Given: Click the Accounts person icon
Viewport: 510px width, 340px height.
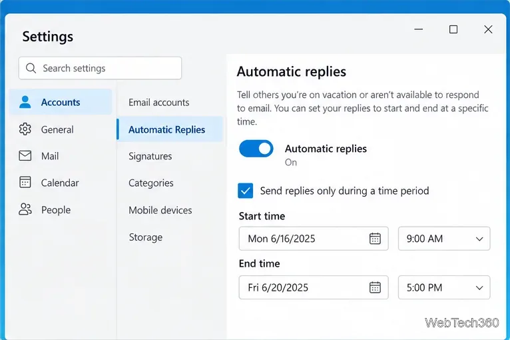Looking at the screenshot, I should coord(25,102).
